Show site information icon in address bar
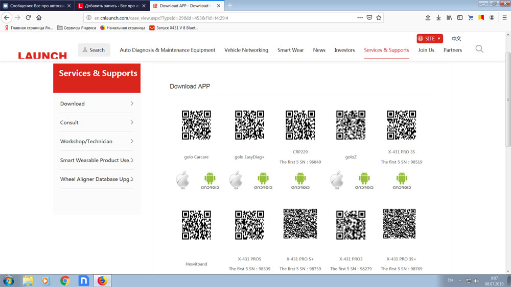Screen dimensions: 511x287 tap(88, 17)
